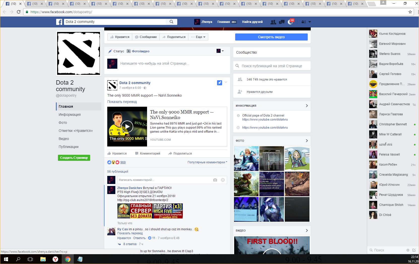Open notifications globe with 10 badge
Image resolution: width=419 pixels, height=264 pixels.
(290, 22)
